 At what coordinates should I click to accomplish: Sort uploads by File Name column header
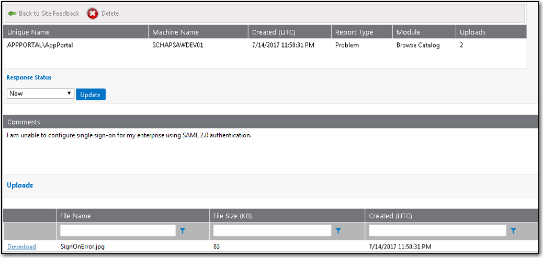75,216
